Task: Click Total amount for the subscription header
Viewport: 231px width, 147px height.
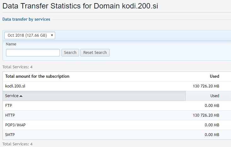Action: coord(37,76)
